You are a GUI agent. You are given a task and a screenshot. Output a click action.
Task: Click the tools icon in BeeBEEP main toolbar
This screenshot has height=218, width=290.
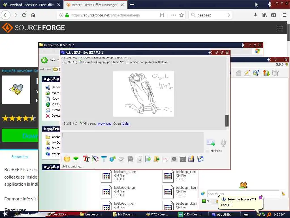click(x=256, y=73)
